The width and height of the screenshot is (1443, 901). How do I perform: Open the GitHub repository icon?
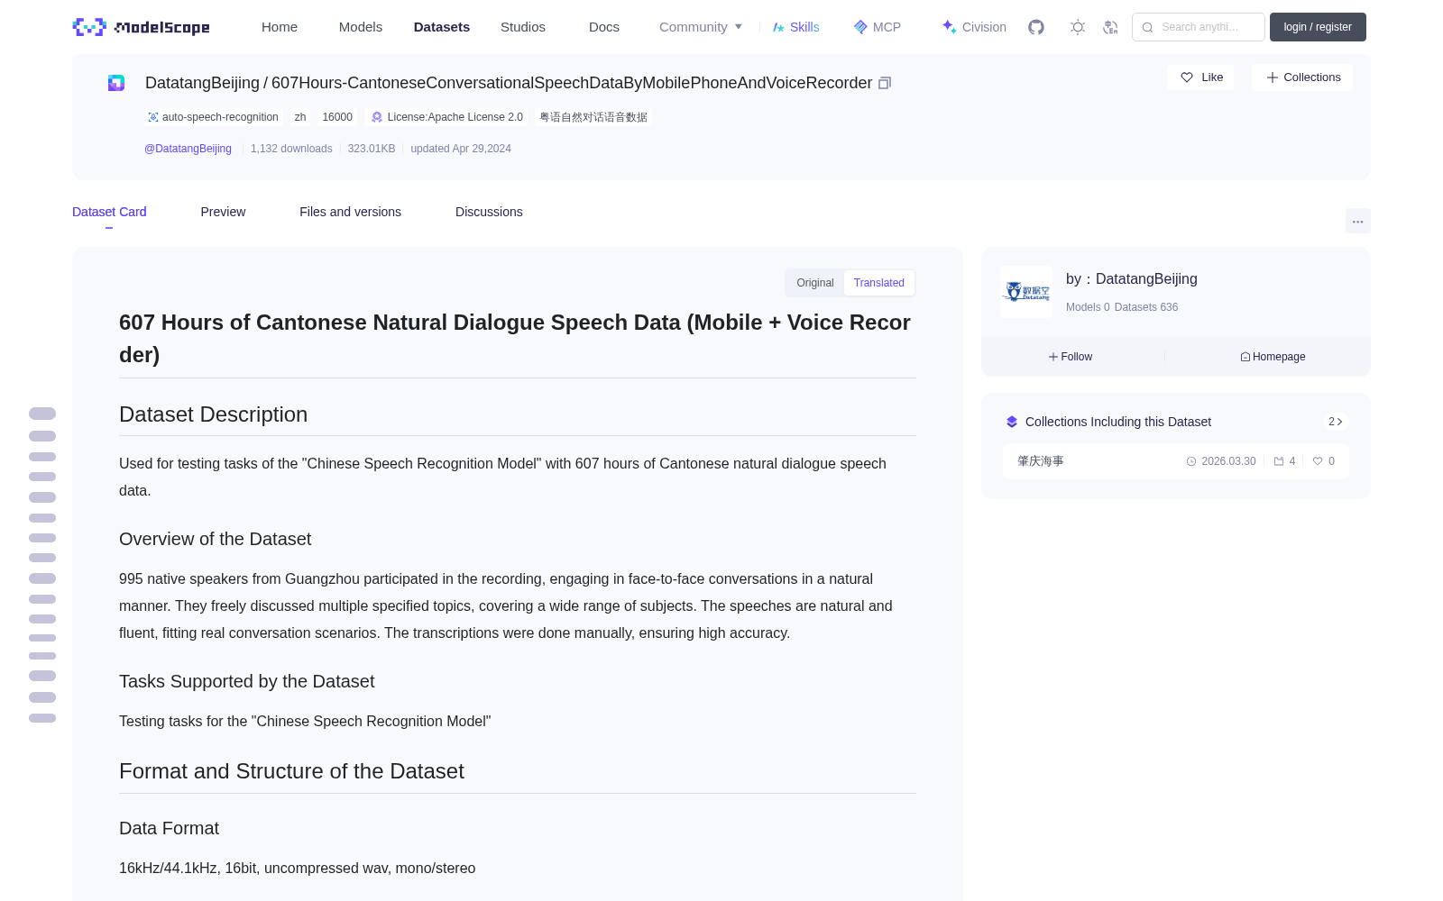[x=1036, y=27]
